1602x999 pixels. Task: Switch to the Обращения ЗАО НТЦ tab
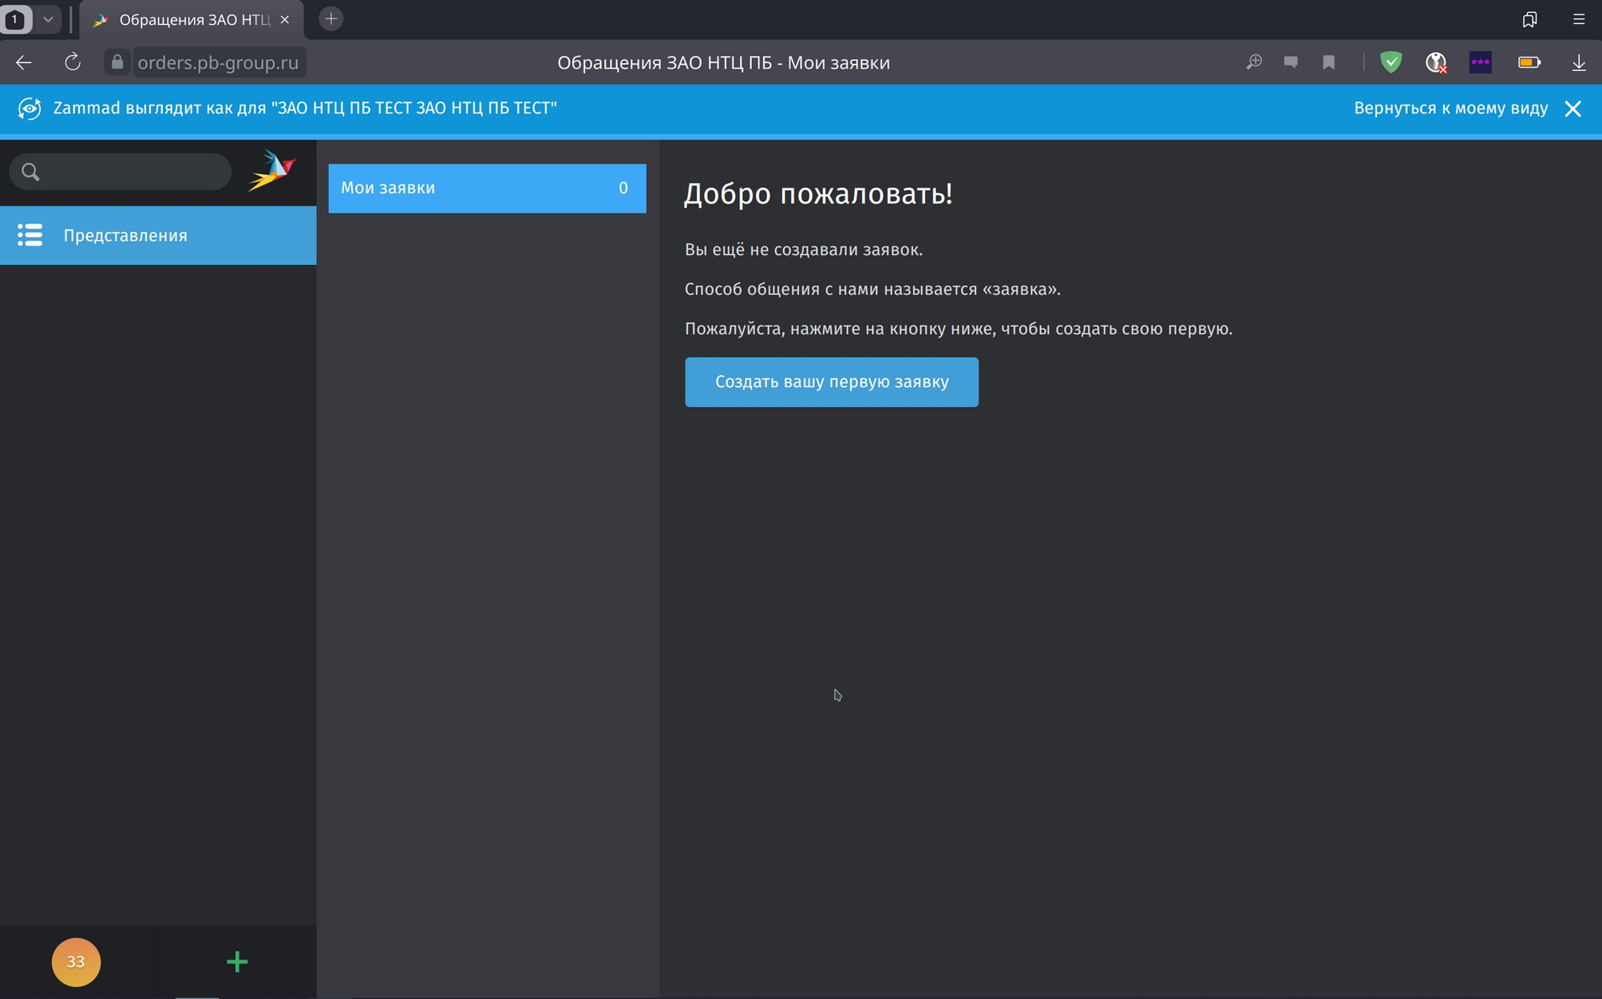coord(192,19)
